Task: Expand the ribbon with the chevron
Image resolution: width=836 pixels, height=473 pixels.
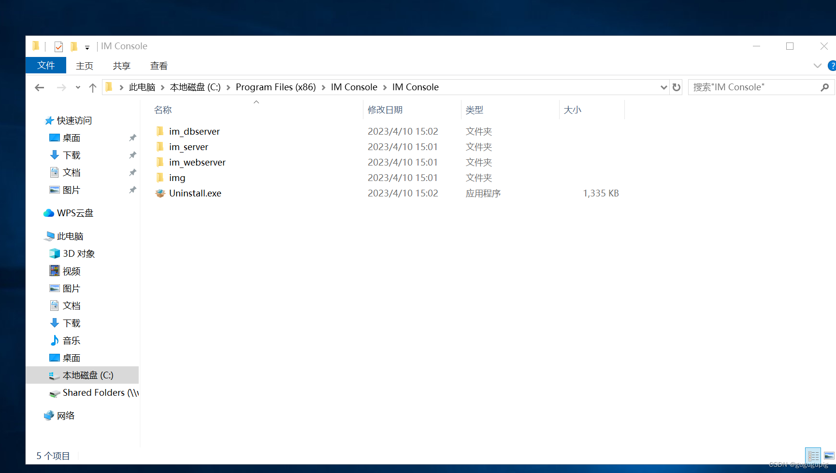Action: tap(817, 66)
